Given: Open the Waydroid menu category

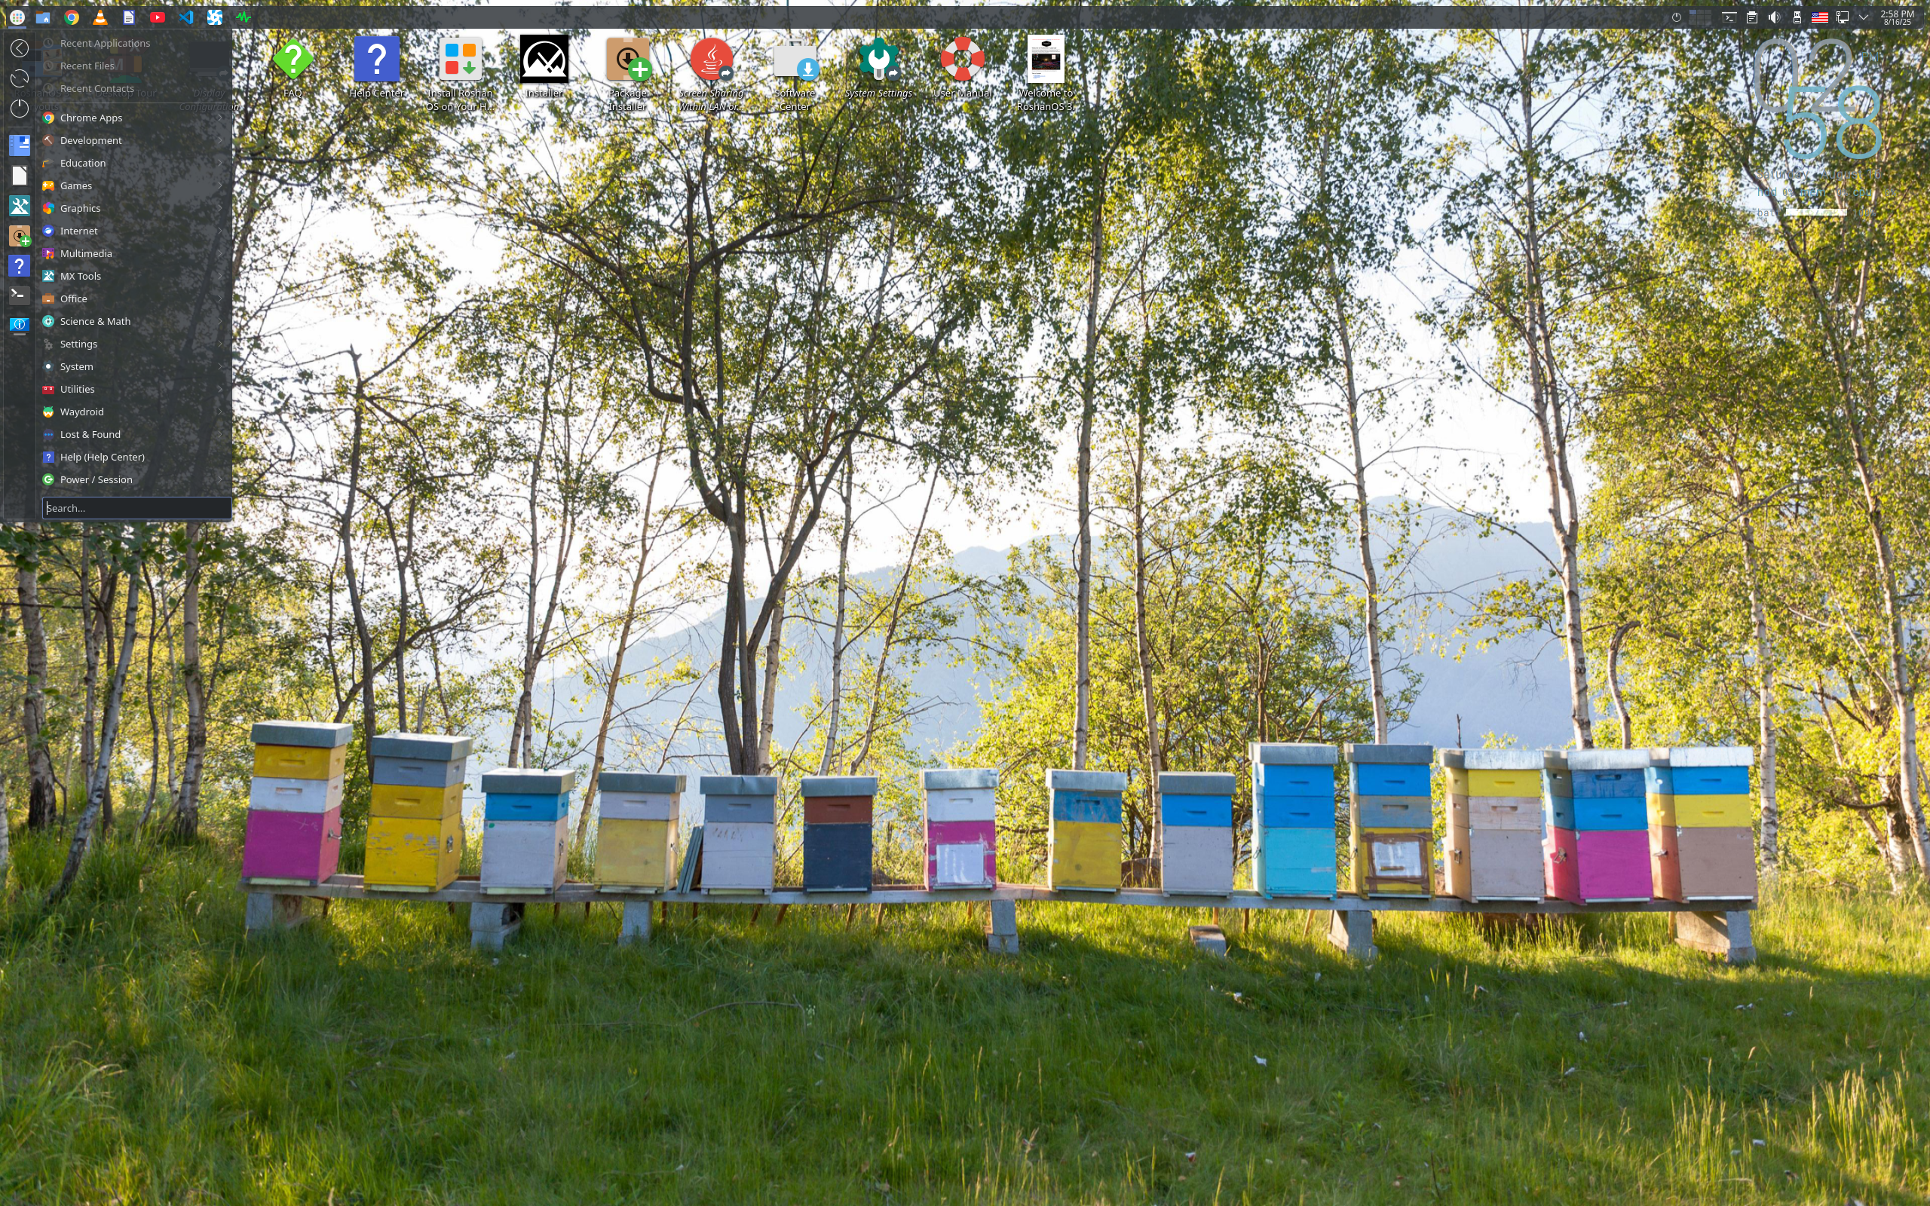Looking at the screenshot, I should coord(135,412).
